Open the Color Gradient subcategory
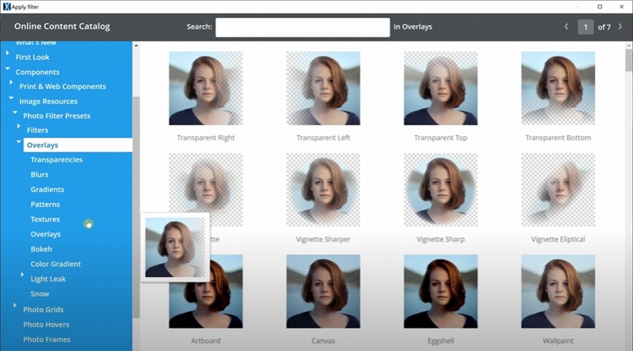Image resolution: width=633 pixels, height=351 pixels. pos(55,264)
